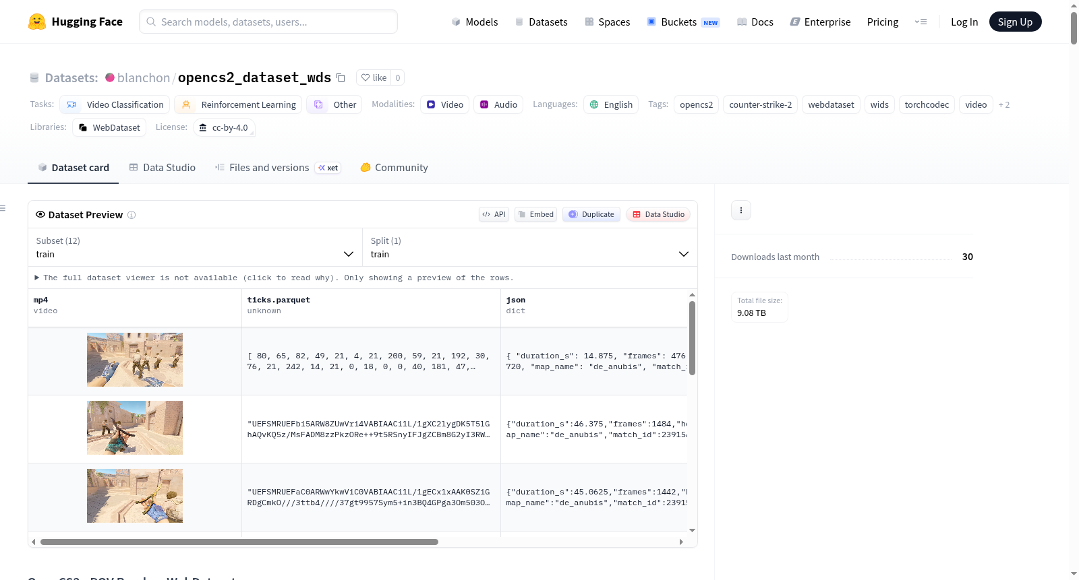Screen dimensions: 1079x580
Task: Click the table's vertical scrollbar thumb
Action: pos(692,337)
